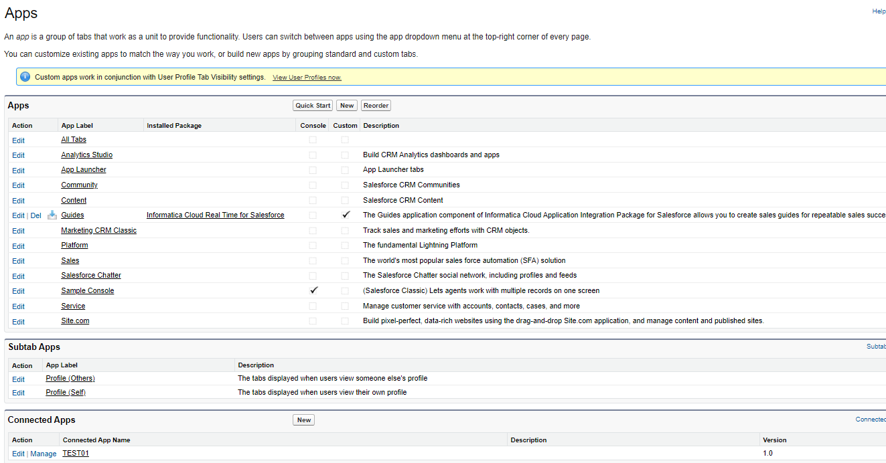Image resolution: width=886 pixels, height=463 pixels.
Task: Delete the Guides app via Del link
Action: (x=36, y=215)
